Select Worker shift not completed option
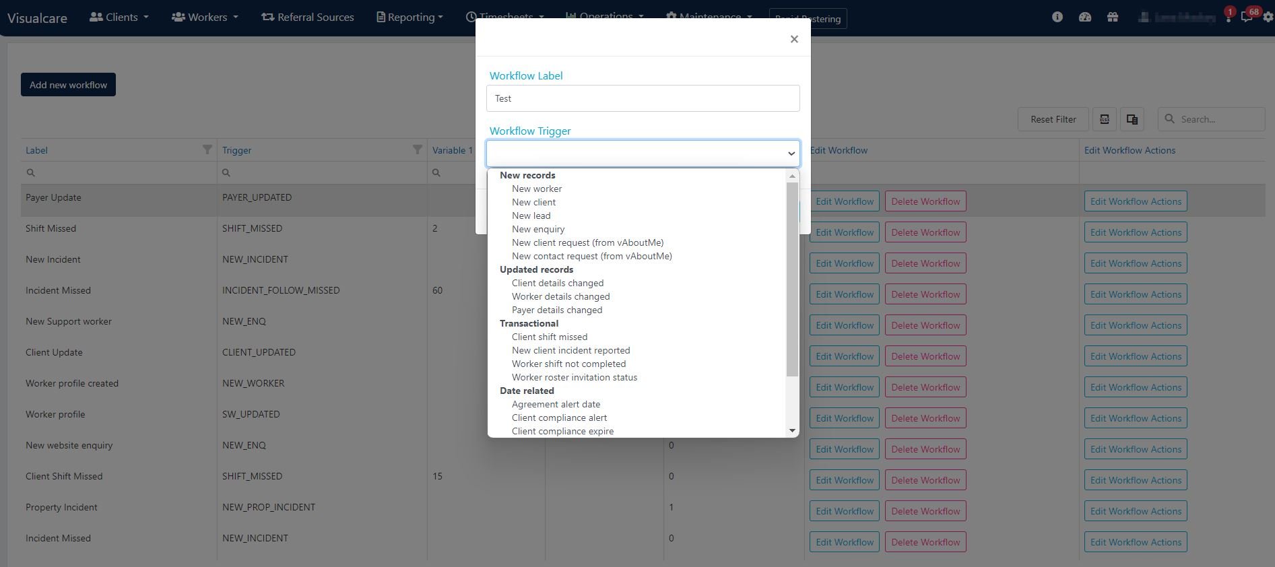 [x=568, y=364]
